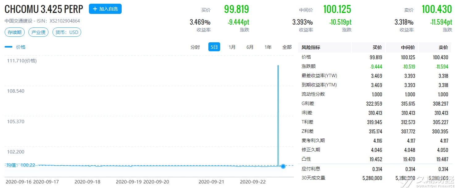Click the 产业债 tag

click(39, 32)
